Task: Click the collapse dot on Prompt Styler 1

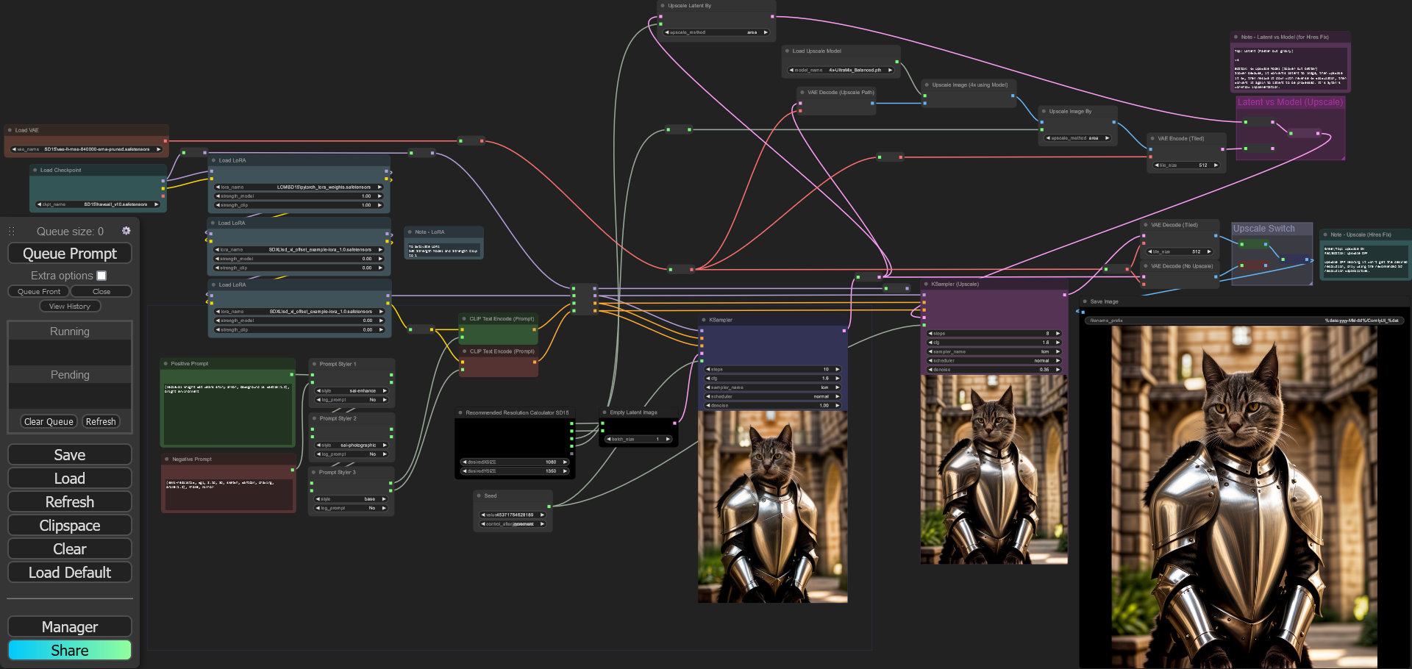Action: 314,364
